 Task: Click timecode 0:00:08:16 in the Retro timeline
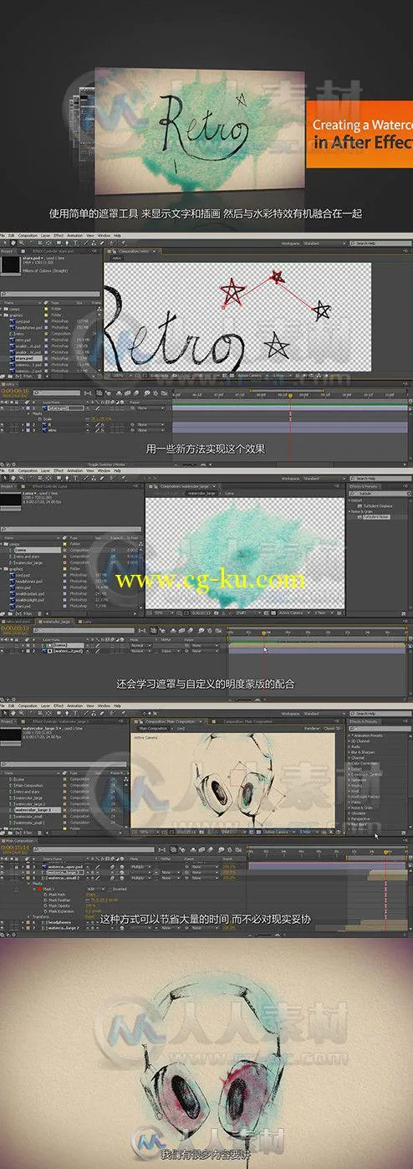tap(15, 391)
